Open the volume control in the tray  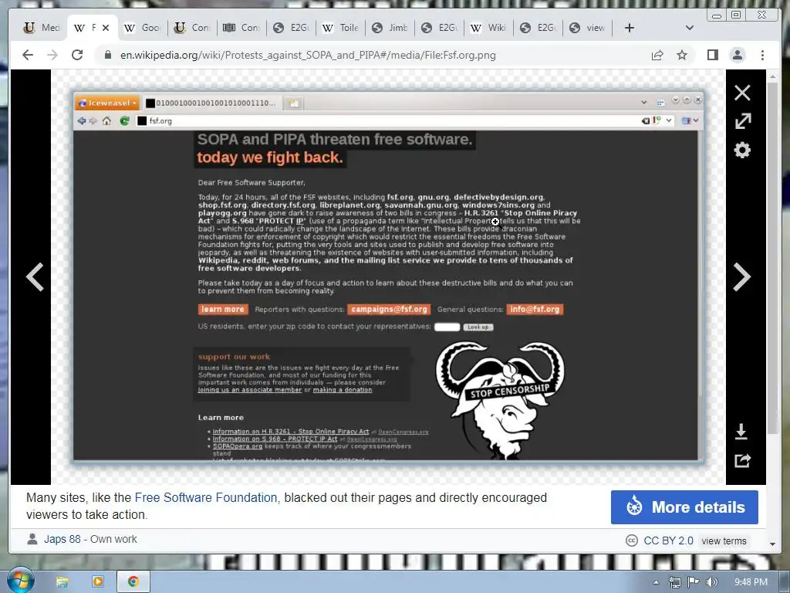point(711,582)
